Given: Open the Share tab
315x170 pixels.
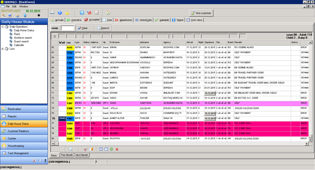Looking at the screenshot, I should pyautogui.click(x=178, y=20).
